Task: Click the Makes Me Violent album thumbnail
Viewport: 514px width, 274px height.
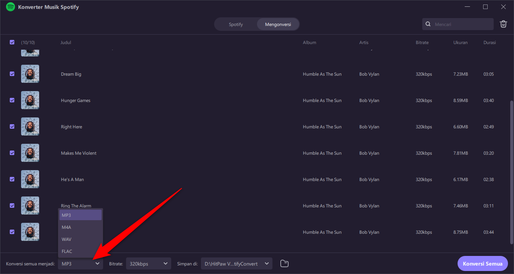Action: (x=30, y=153)
